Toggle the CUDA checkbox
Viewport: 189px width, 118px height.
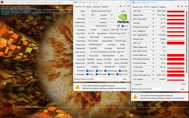pos(97,71)
